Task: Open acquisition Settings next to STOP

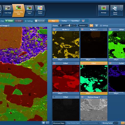Action: [x=29, y=21]
